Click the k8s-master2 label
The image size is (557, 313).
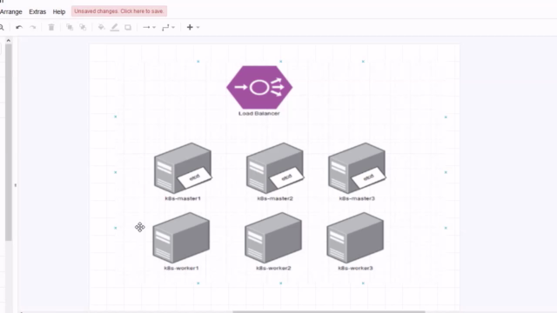pyautogui.click(x=275, y=198)
